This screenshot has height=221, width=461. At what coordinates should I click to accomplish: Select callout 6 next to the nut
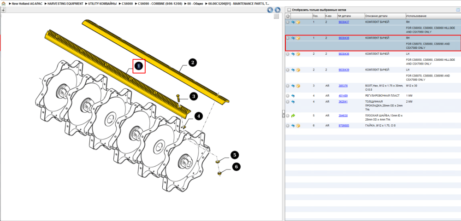click(236, 167)
